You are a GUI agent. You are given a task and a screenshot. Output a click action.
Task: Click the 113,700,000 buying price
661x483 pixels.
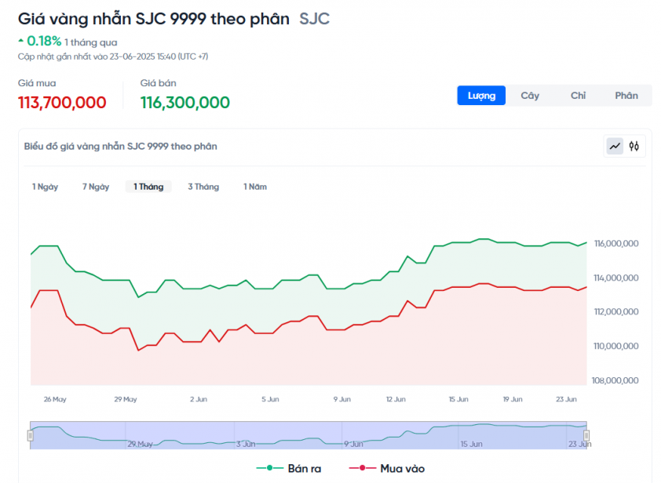(x=62, y=103)
